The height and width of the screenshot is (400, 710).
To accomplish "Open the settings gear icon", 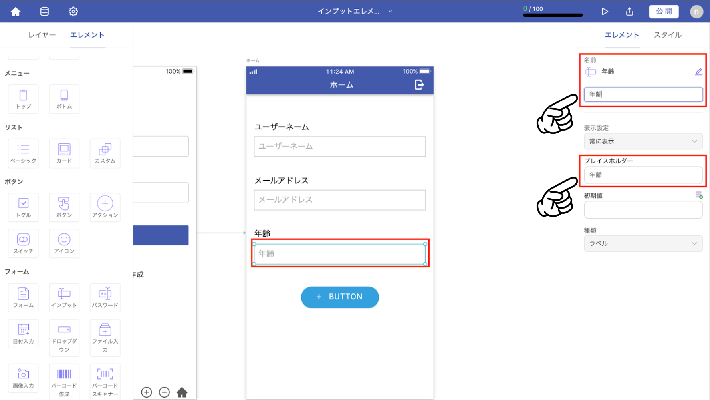I will click(73, 12).
